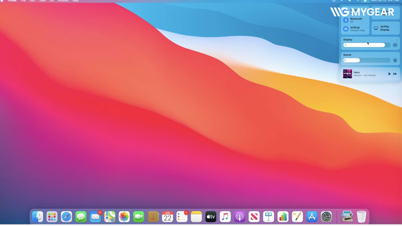Open the File menu
The image size is (402, 226).
pos(23,1)
